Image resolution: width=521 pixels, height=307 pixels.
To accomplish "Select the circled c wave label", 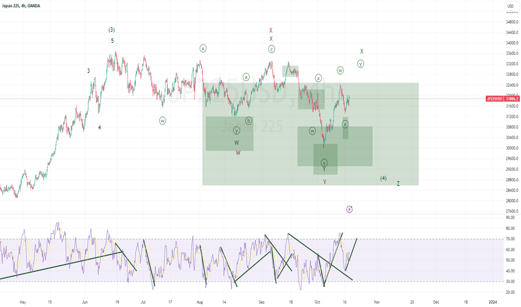I will 272,49.
